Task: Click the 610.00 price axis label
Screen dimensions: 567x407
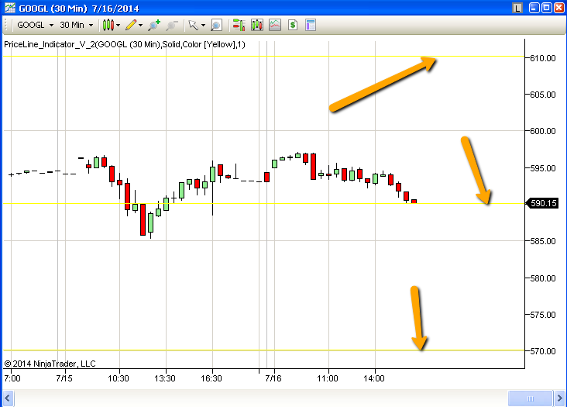Action: 542,58
